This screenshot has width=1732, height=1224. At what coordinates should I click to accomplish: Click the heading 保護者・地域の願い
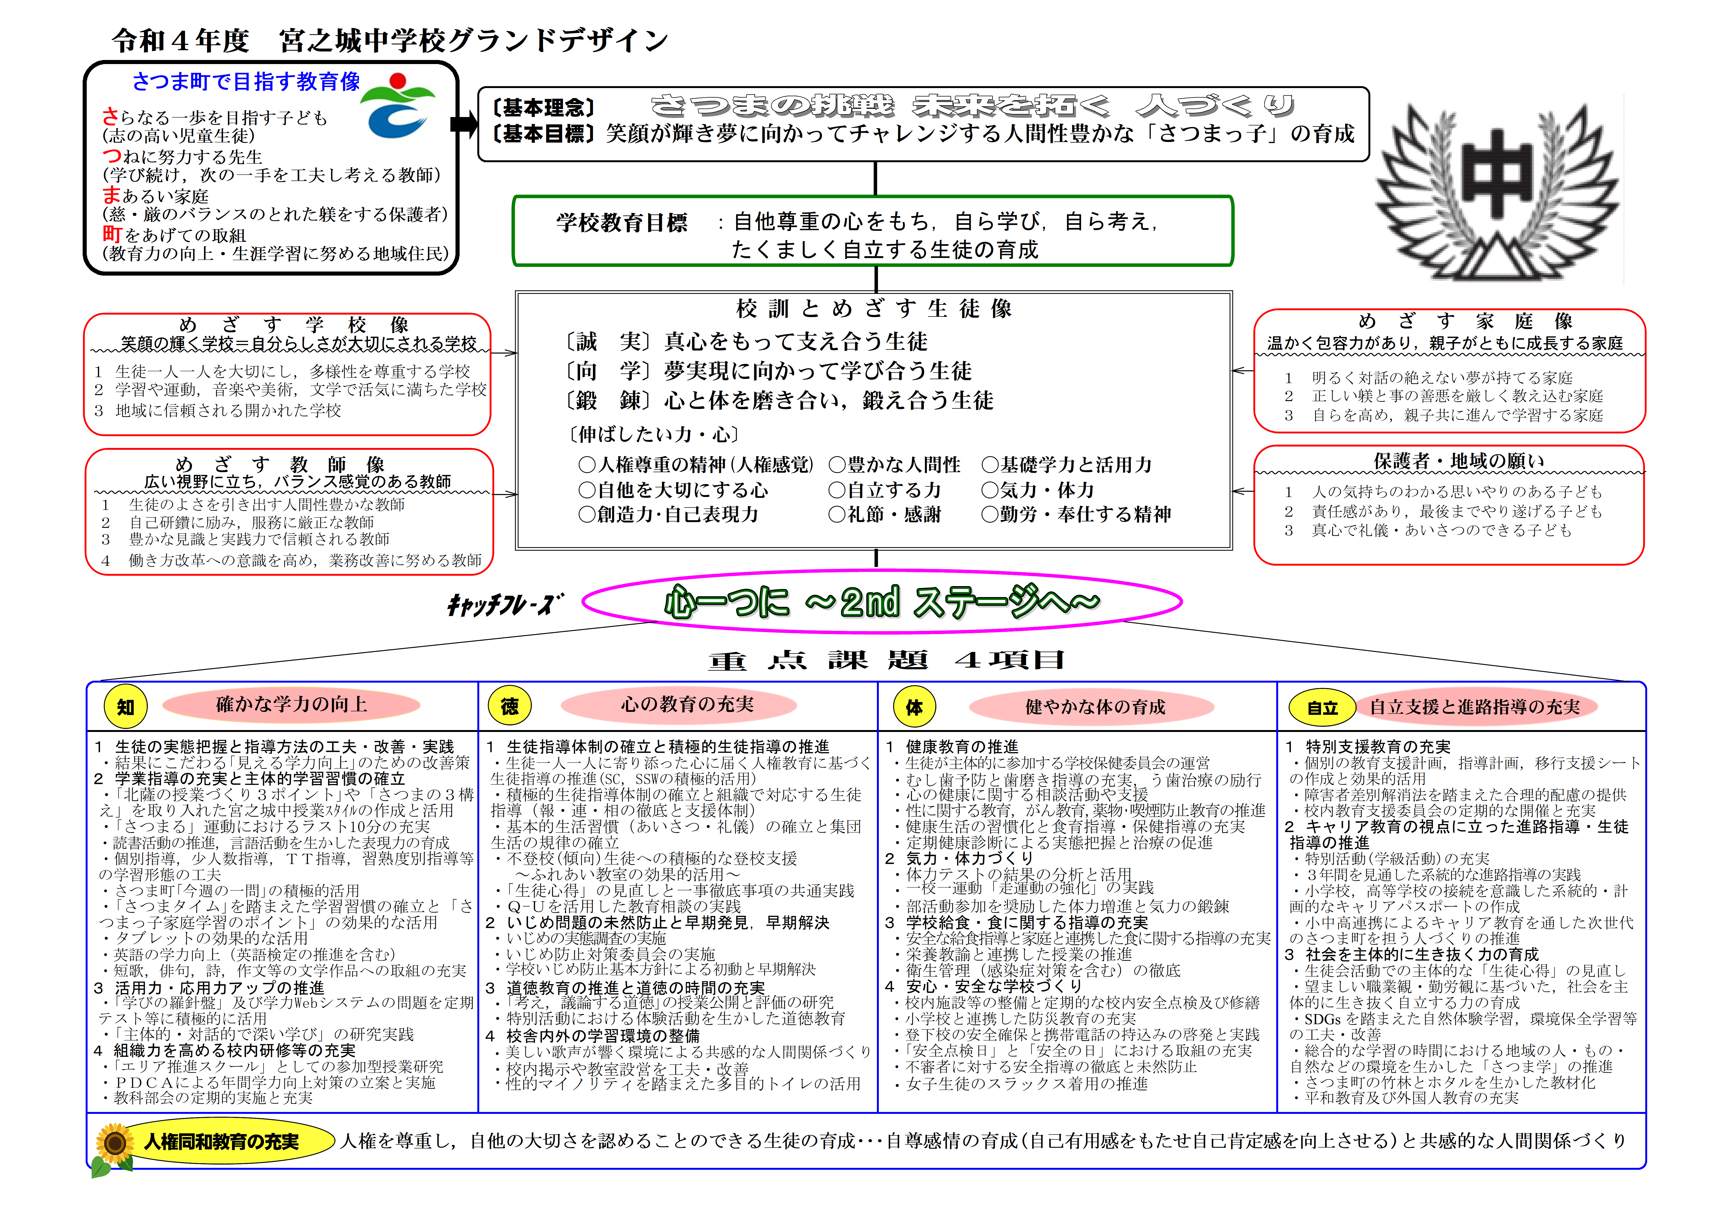(1459, 461)
